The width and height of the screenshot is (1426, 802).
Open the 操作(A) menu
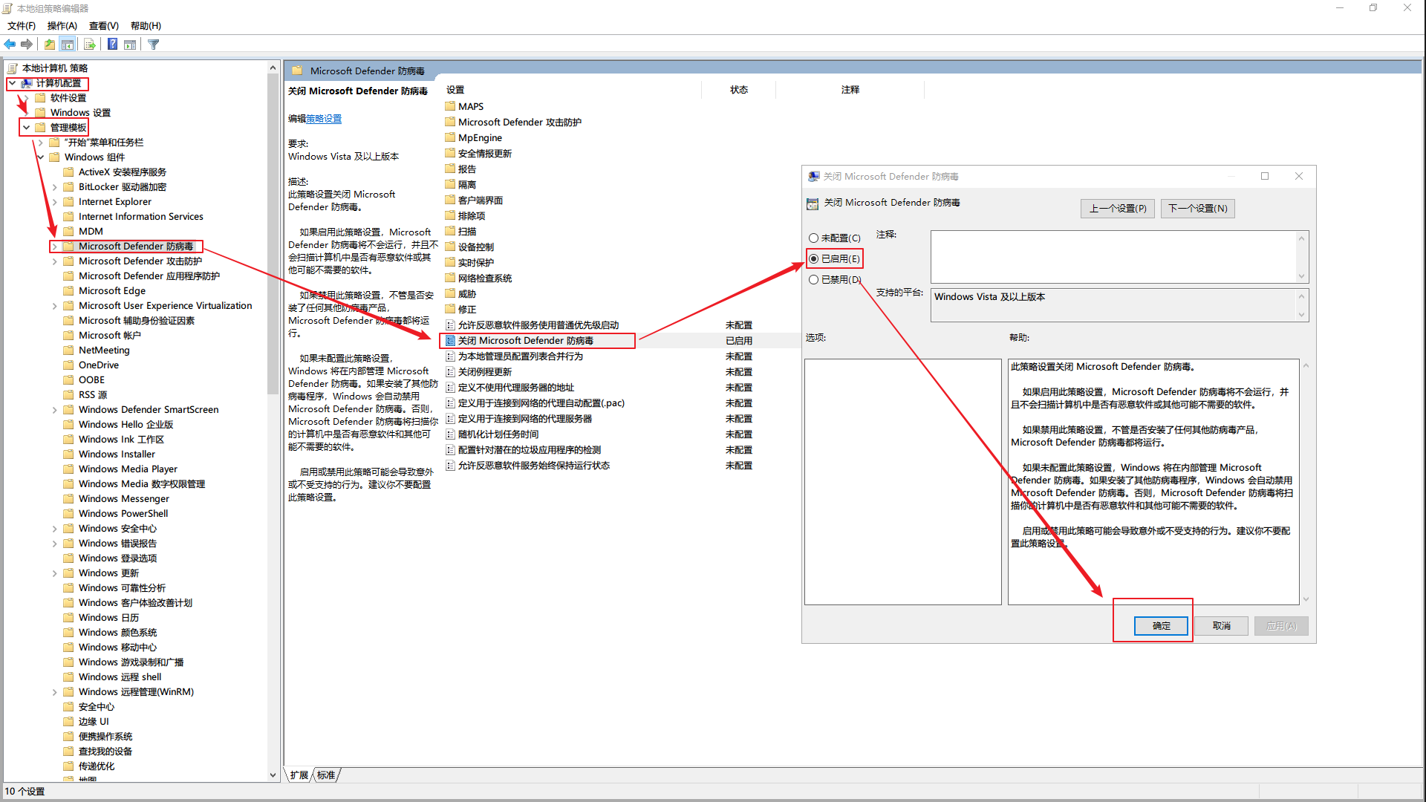click(x=62, y=26)
